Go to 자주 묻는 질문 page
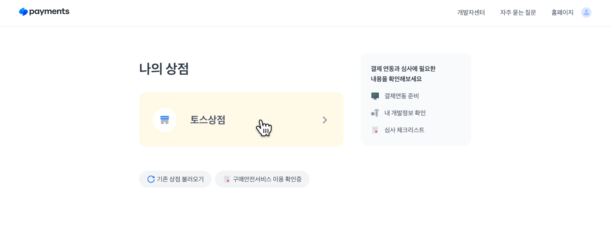Viewport: 611px width, 230px height. 518,13
